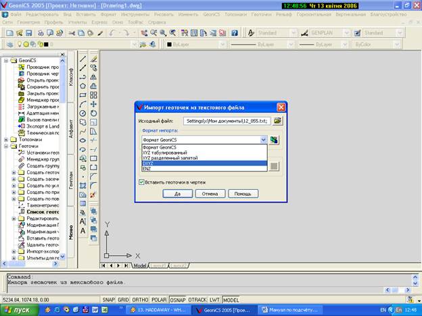Click the format settings icon beside dropdown

274,140
